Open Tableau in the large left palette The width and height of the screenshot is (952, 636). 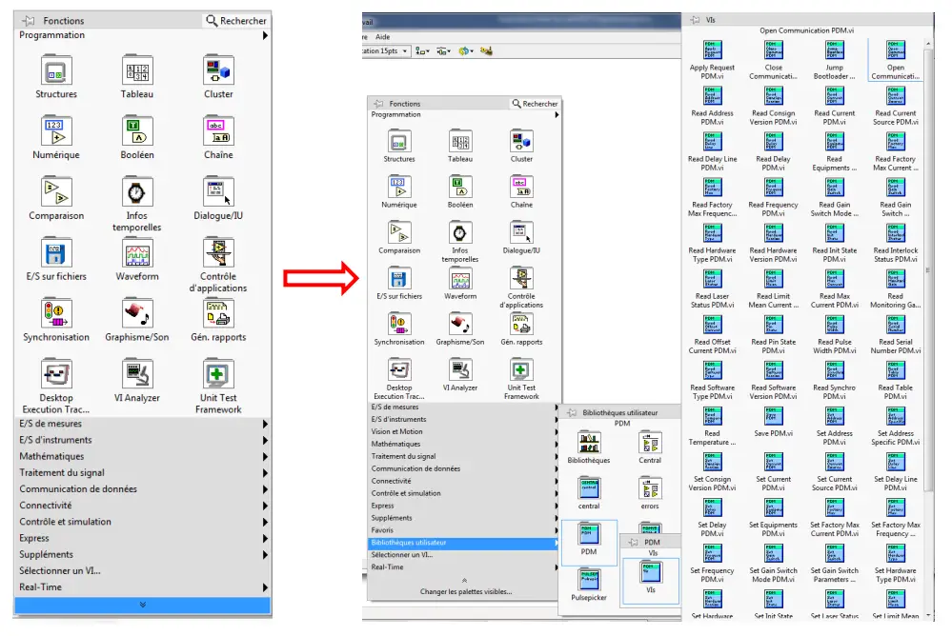point(137,70)
